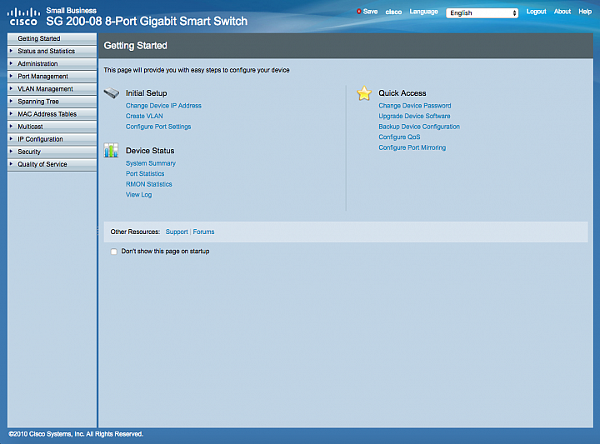Select Getting Started in the sidebar
The width and height of the screenshot is (600, 444).
pyautogui.click(x=52, y=38)
